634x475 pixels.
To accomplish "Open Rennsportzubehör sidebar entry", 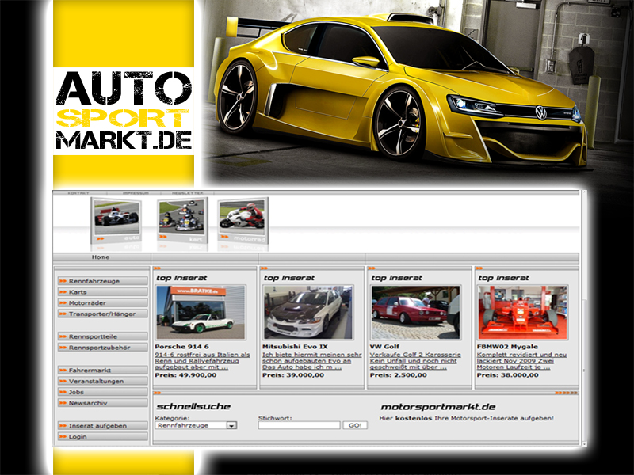I will pos(103,347).
